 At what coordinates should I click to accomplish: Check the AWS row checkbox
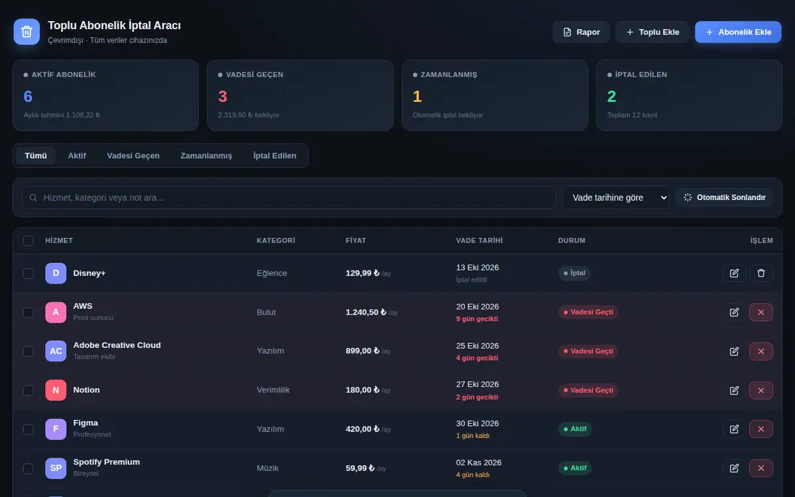tap(28, 312)
